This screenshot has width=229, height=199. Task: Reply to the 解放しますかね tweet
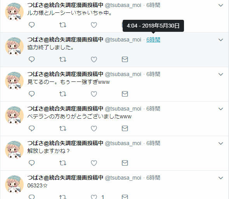coord(31,163)
